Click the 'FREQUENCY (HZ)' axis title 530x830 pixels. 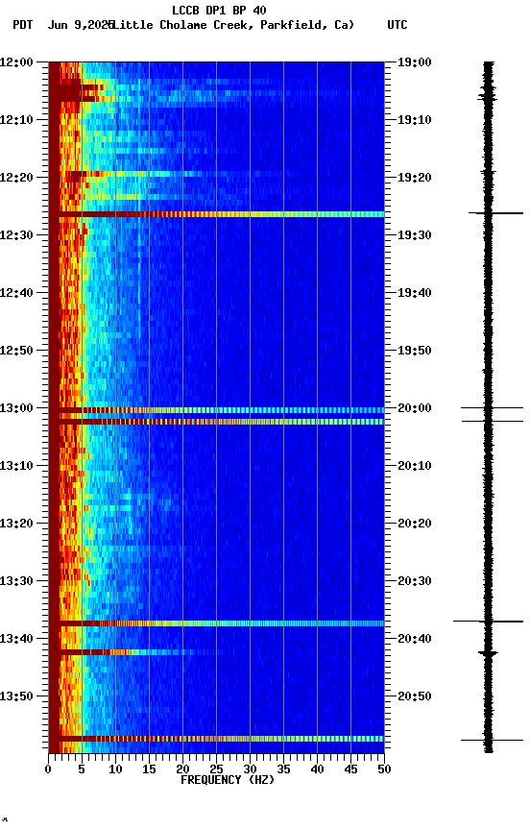coord(228,780)
